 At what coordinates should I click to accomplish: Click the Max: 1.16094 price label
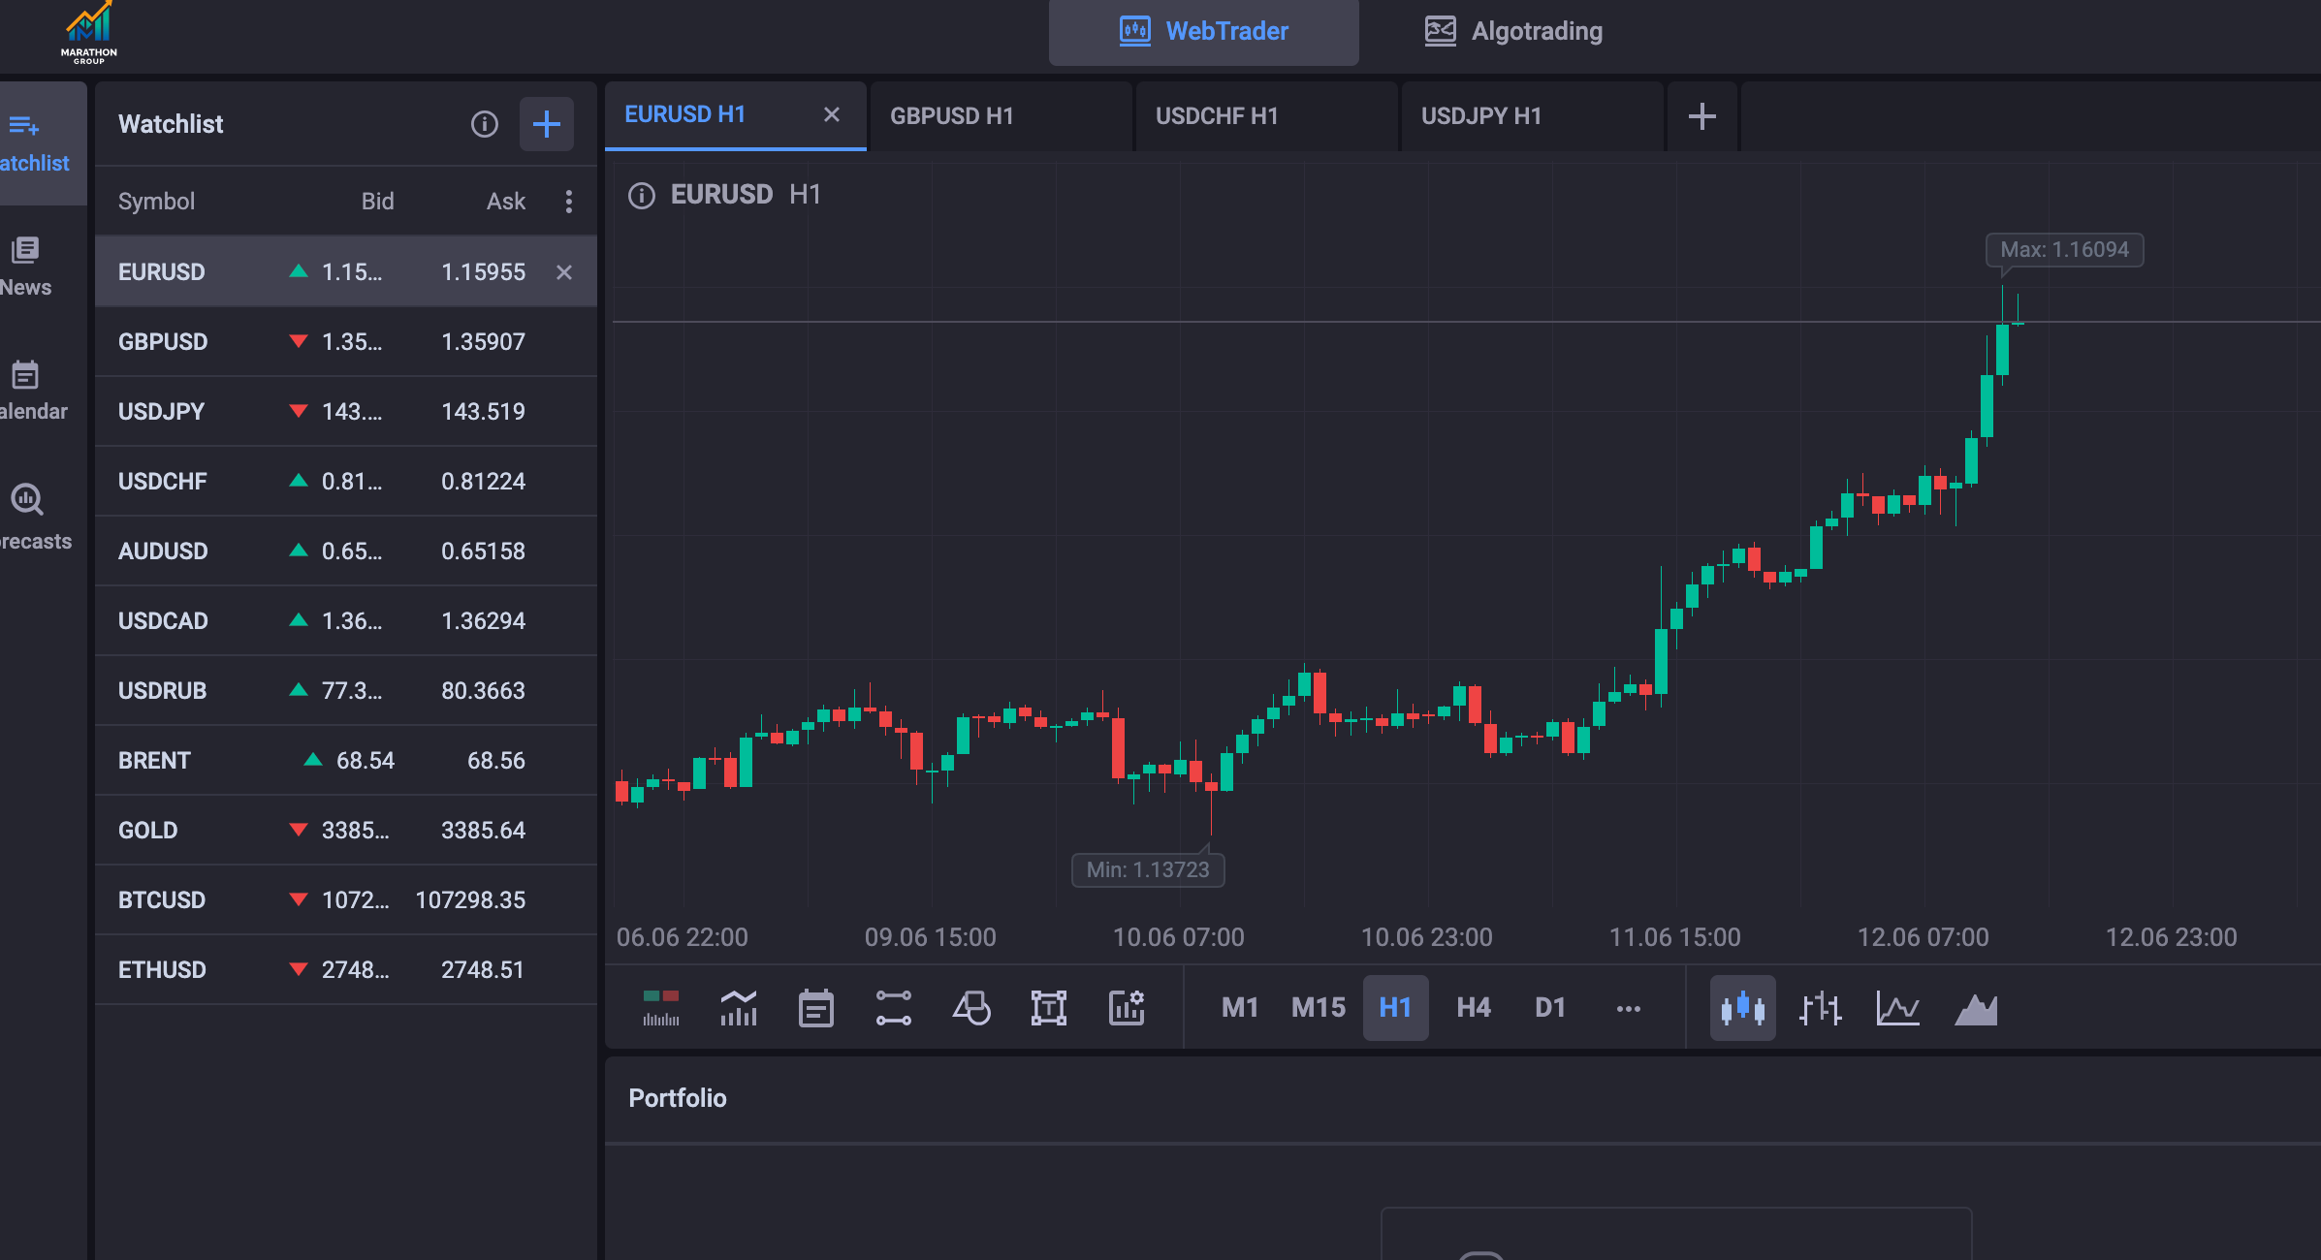click(2065, 250)
